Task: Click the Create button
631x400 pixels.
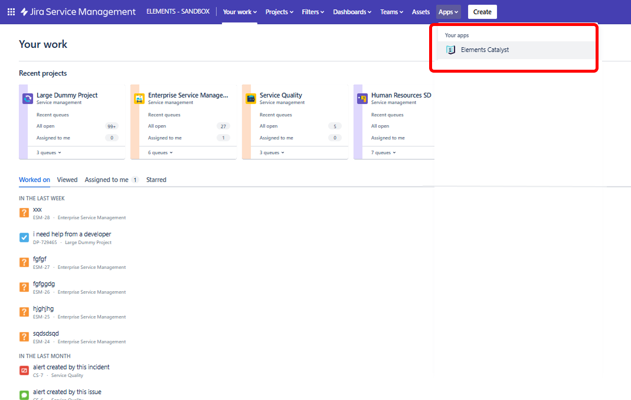Action: pos(482,11)
